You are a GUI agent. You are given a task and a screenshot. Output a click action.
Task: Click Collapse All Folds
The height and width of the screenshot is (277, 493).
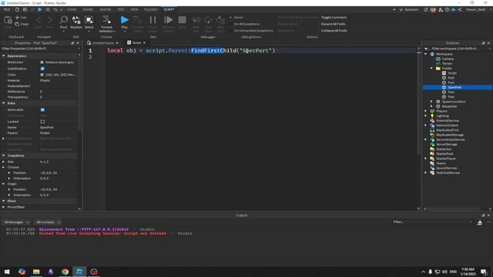pyautogui.click(x=334, y=31)
